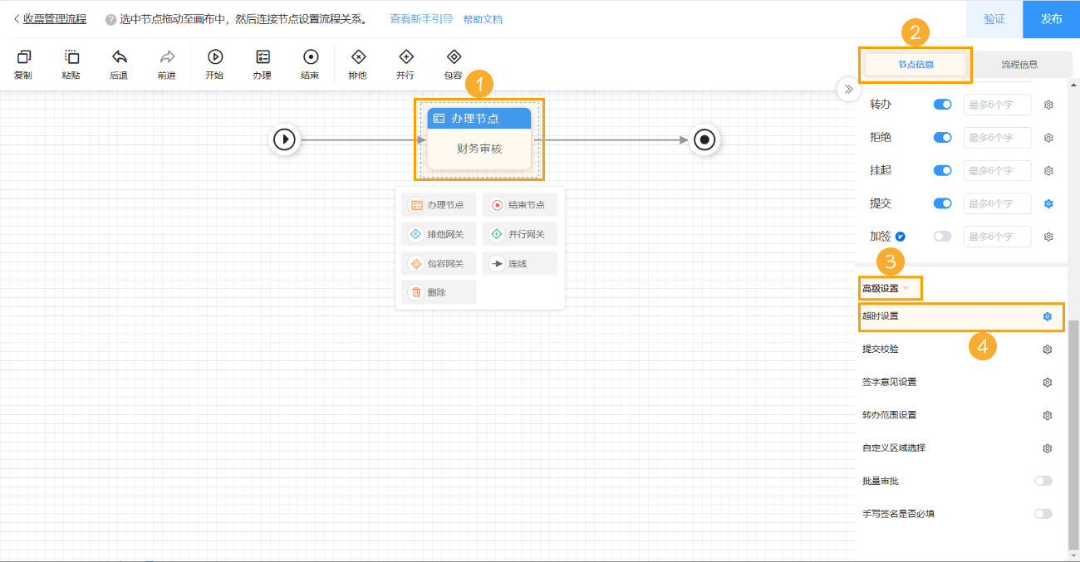Turn on the 批量审批 toggle
Screen dimensions: 1080x562
click(x=1043, y=481)
